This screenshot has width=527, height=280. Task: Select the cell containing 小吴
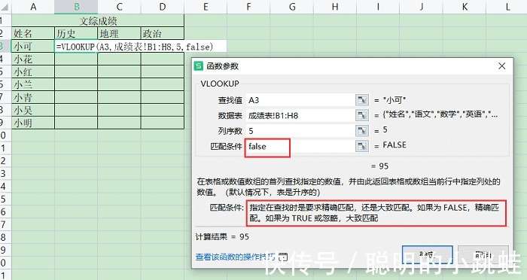click(x=33, y=110)
